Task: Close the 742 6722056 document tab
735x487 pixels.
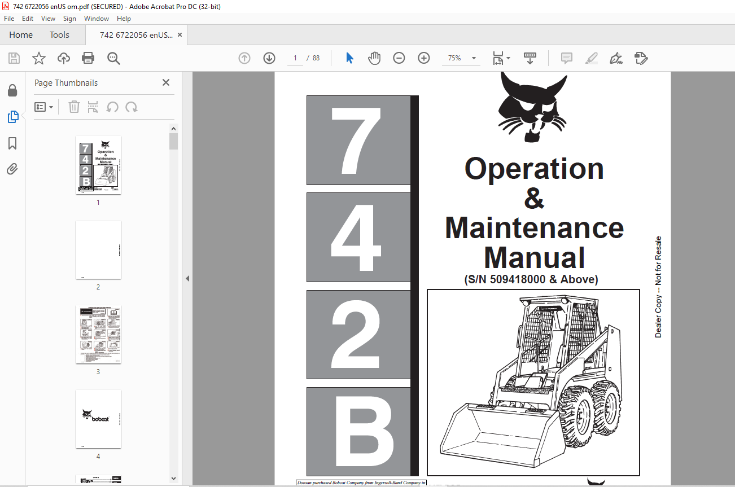Action: (x=180, y=35)
